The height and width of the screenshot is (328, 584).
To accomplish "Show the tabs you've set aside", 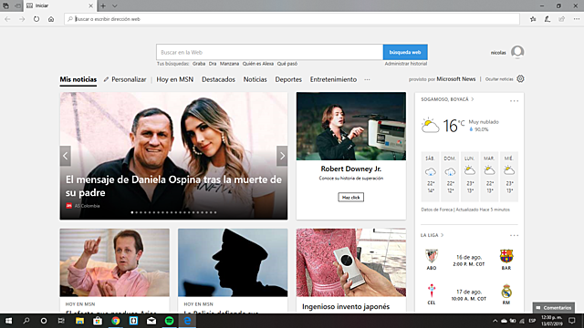I will coord(5,5).
